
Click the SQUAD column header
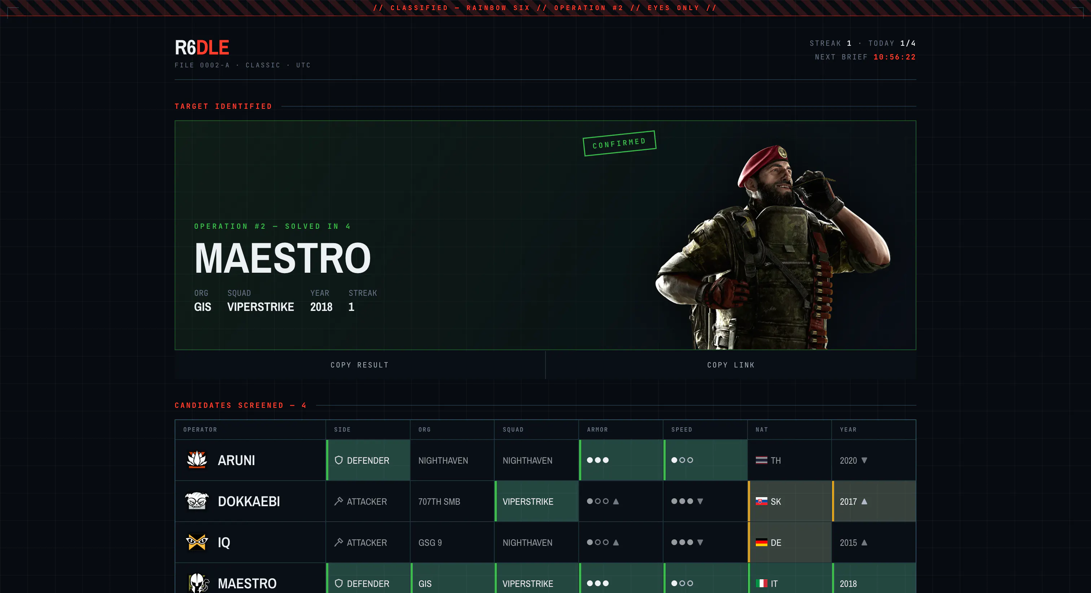click(x=513, y=429)
